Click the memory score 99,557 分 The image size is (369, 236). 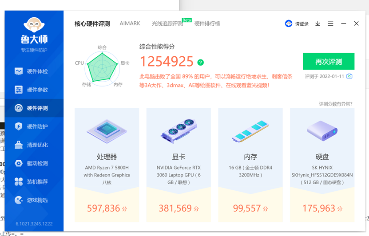[250, 208]
